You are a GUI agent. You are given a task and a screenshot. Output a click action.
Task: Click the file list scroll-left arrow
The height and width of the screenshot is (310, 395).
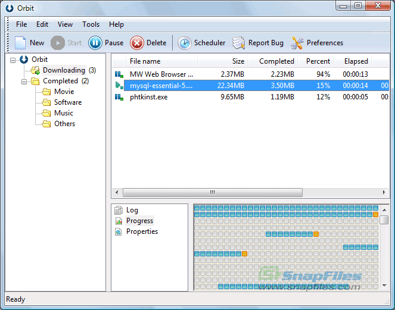coord(117,193)
